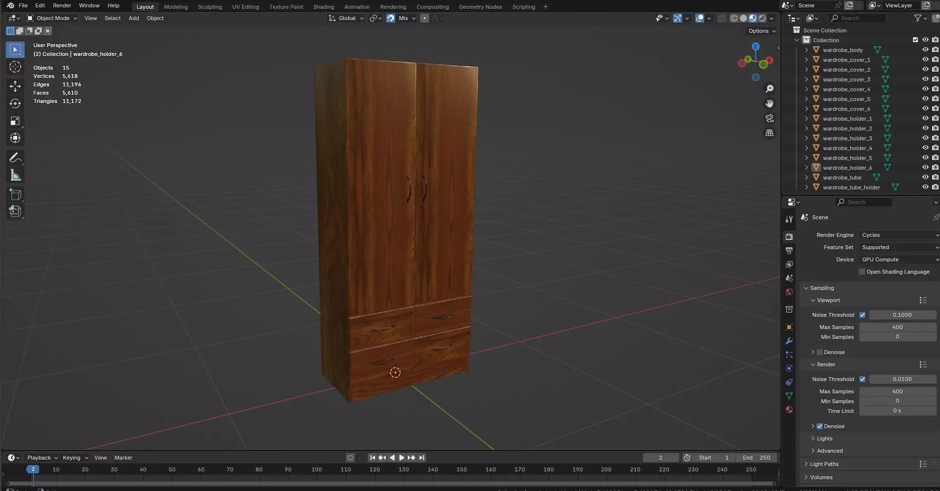Click the viewport Options button

762,31
